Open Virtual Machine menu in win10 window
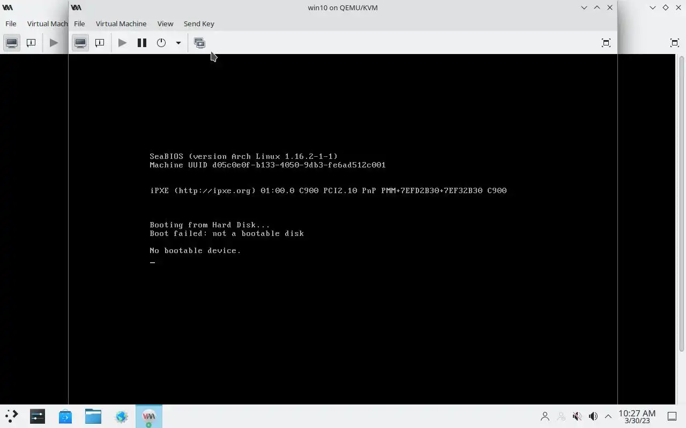 point(121,24)
